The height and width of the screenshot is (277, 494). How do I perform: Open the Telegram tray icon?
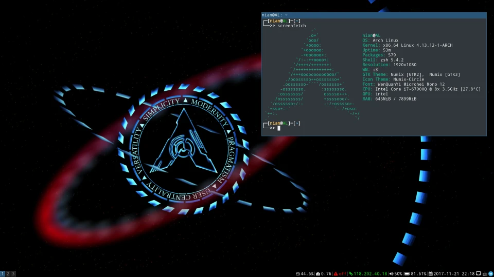[x=490, y=274]
